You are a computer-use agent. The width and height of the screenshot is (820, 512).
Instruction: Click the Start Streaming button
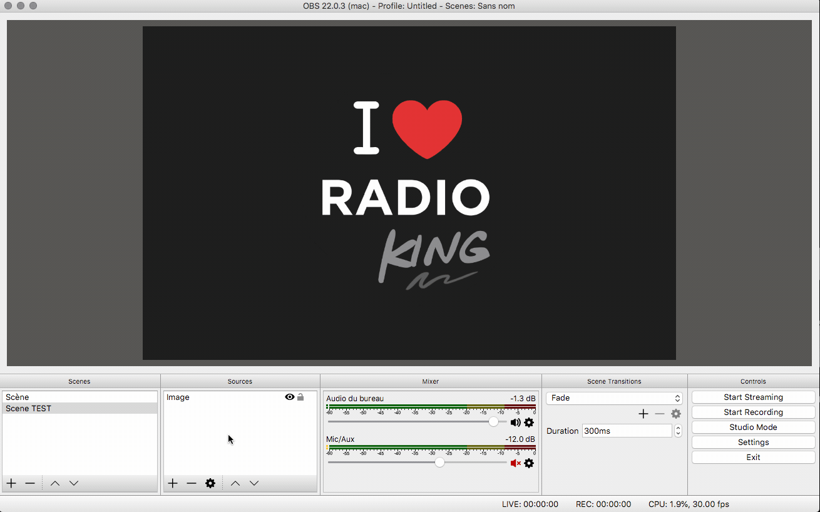click(753, 397)
